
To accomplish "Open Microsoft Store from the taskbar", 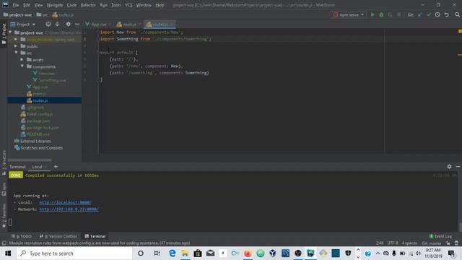I will click(x=198, y=253).
